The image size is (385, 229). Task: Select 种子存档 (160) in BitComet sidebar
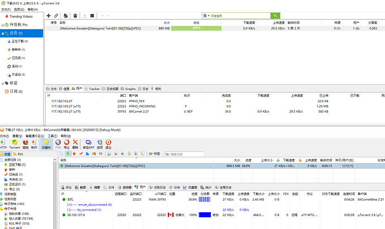tap(15, 204)
